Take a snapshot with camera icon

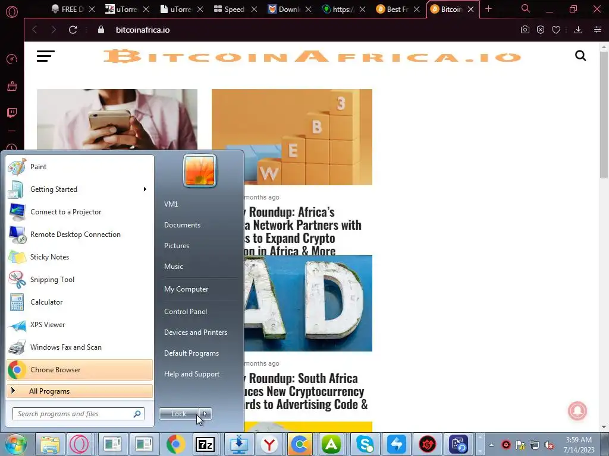click(x=525, y=30)
